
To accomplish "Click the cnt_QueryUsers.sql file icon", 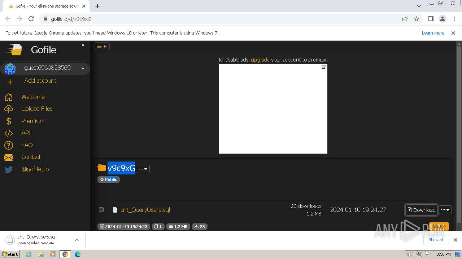I will click(x=115, y=210).
